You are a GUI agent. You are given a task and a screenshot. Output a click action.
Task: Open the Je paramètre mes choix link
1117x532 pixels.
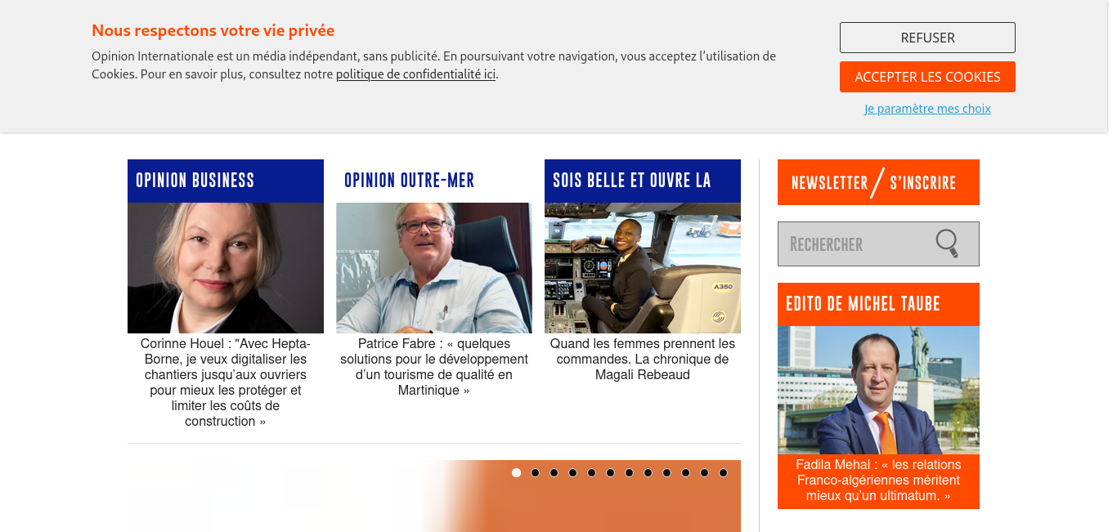coord(927,109)
